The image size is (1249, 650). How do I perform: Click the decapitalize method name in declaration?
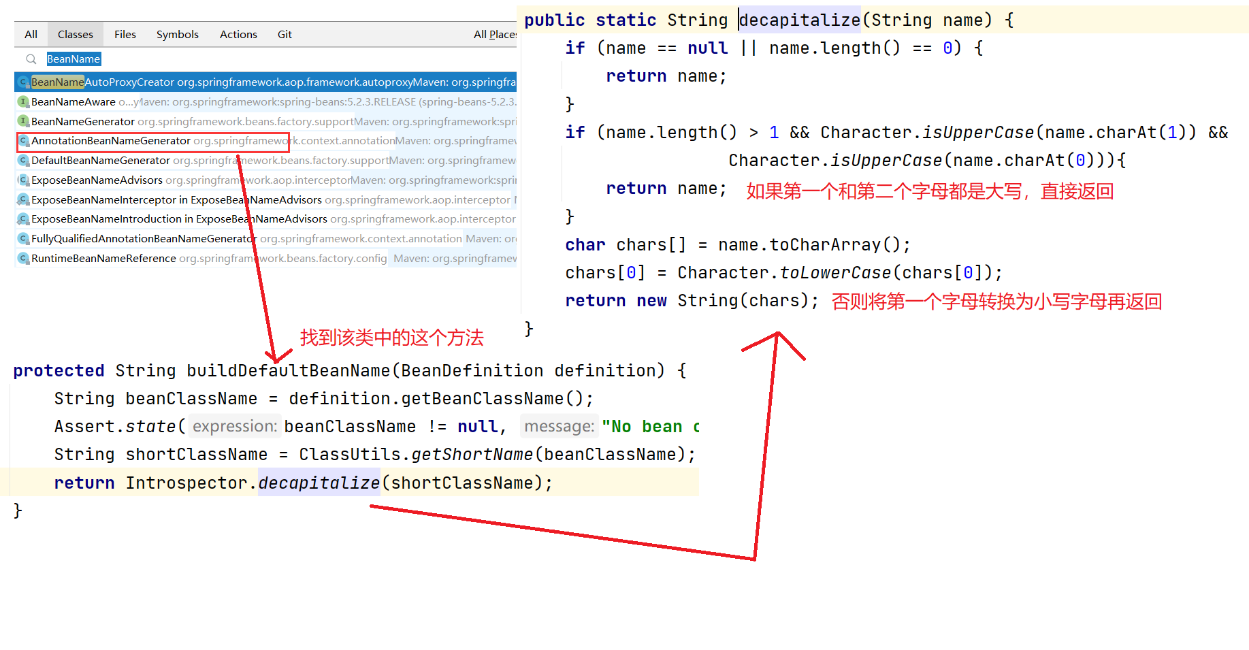tap(800, 20)
